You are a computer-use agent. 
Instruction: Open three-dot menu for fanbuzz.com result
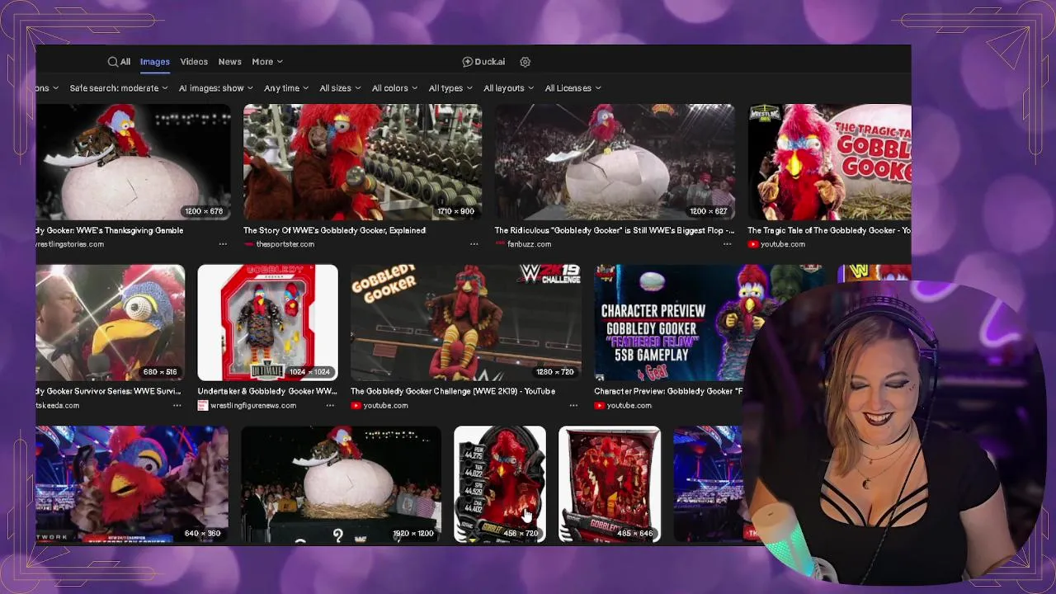(x=727, y=244)
